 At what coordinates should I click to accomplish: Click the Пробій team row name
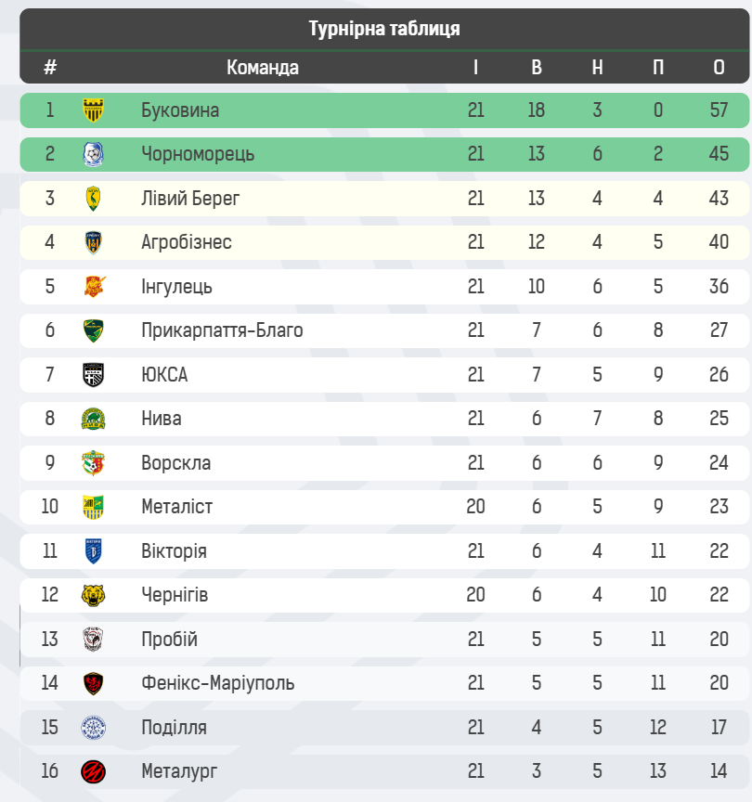tap(169, 640)
